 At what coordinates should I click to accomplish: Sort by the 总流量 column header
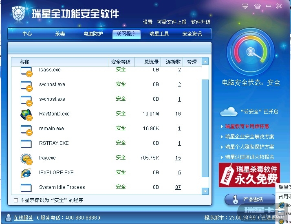pos(148,62)
